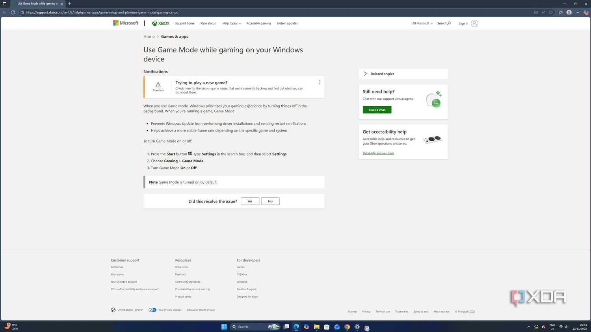Go to the Home breadcrumb link
Screen dimensions: 591x332
149,37
